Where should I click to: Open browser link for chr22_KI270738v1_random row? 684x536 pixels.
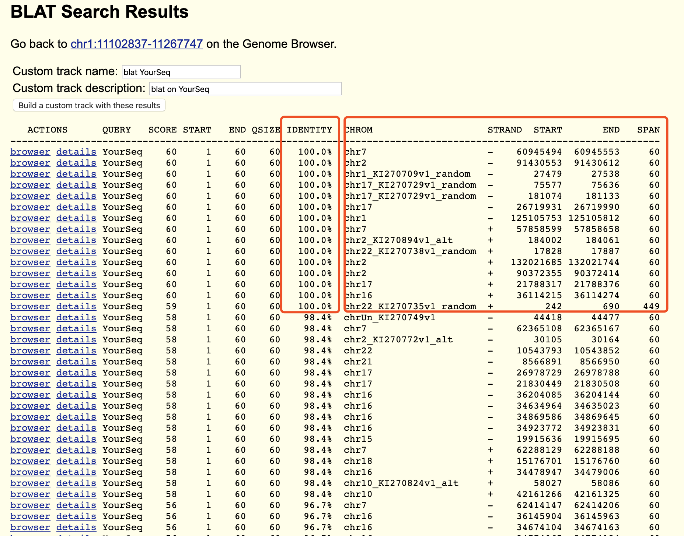coord(30,251)
